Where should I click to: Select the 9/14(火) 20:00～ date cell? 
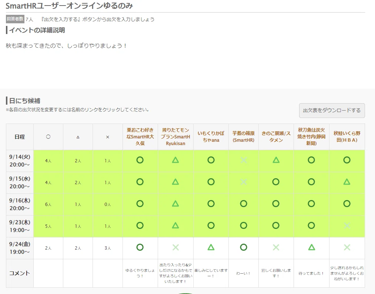(20, 161)
